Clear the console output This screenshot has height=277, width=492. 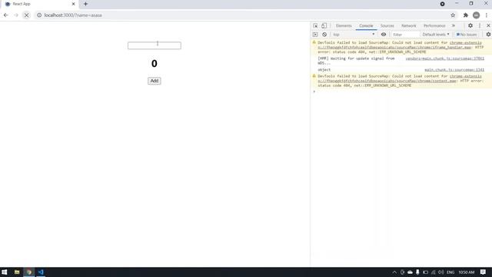(324, 35)
